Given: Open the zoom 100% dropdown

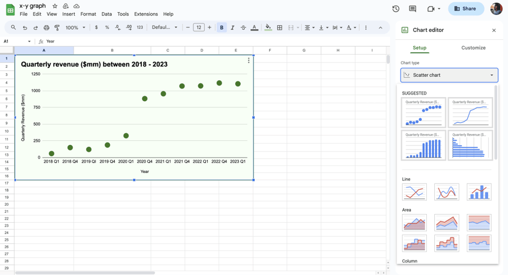Looking at the screenshot, I should 75,27.
